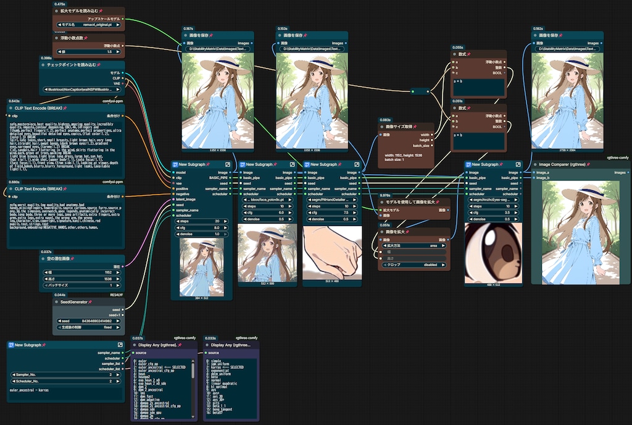Collapse the 空の潜在画像 node via title dot
The width and height of the screenshot is (632, 425).
coord(43,258)
